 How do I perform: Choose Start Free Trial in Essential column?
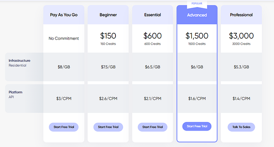pyautogui.click(x=153, y=127)
